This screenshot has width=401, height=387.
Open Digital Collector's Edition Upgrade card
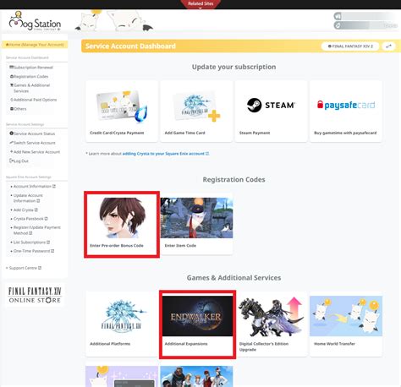(271, 324)
